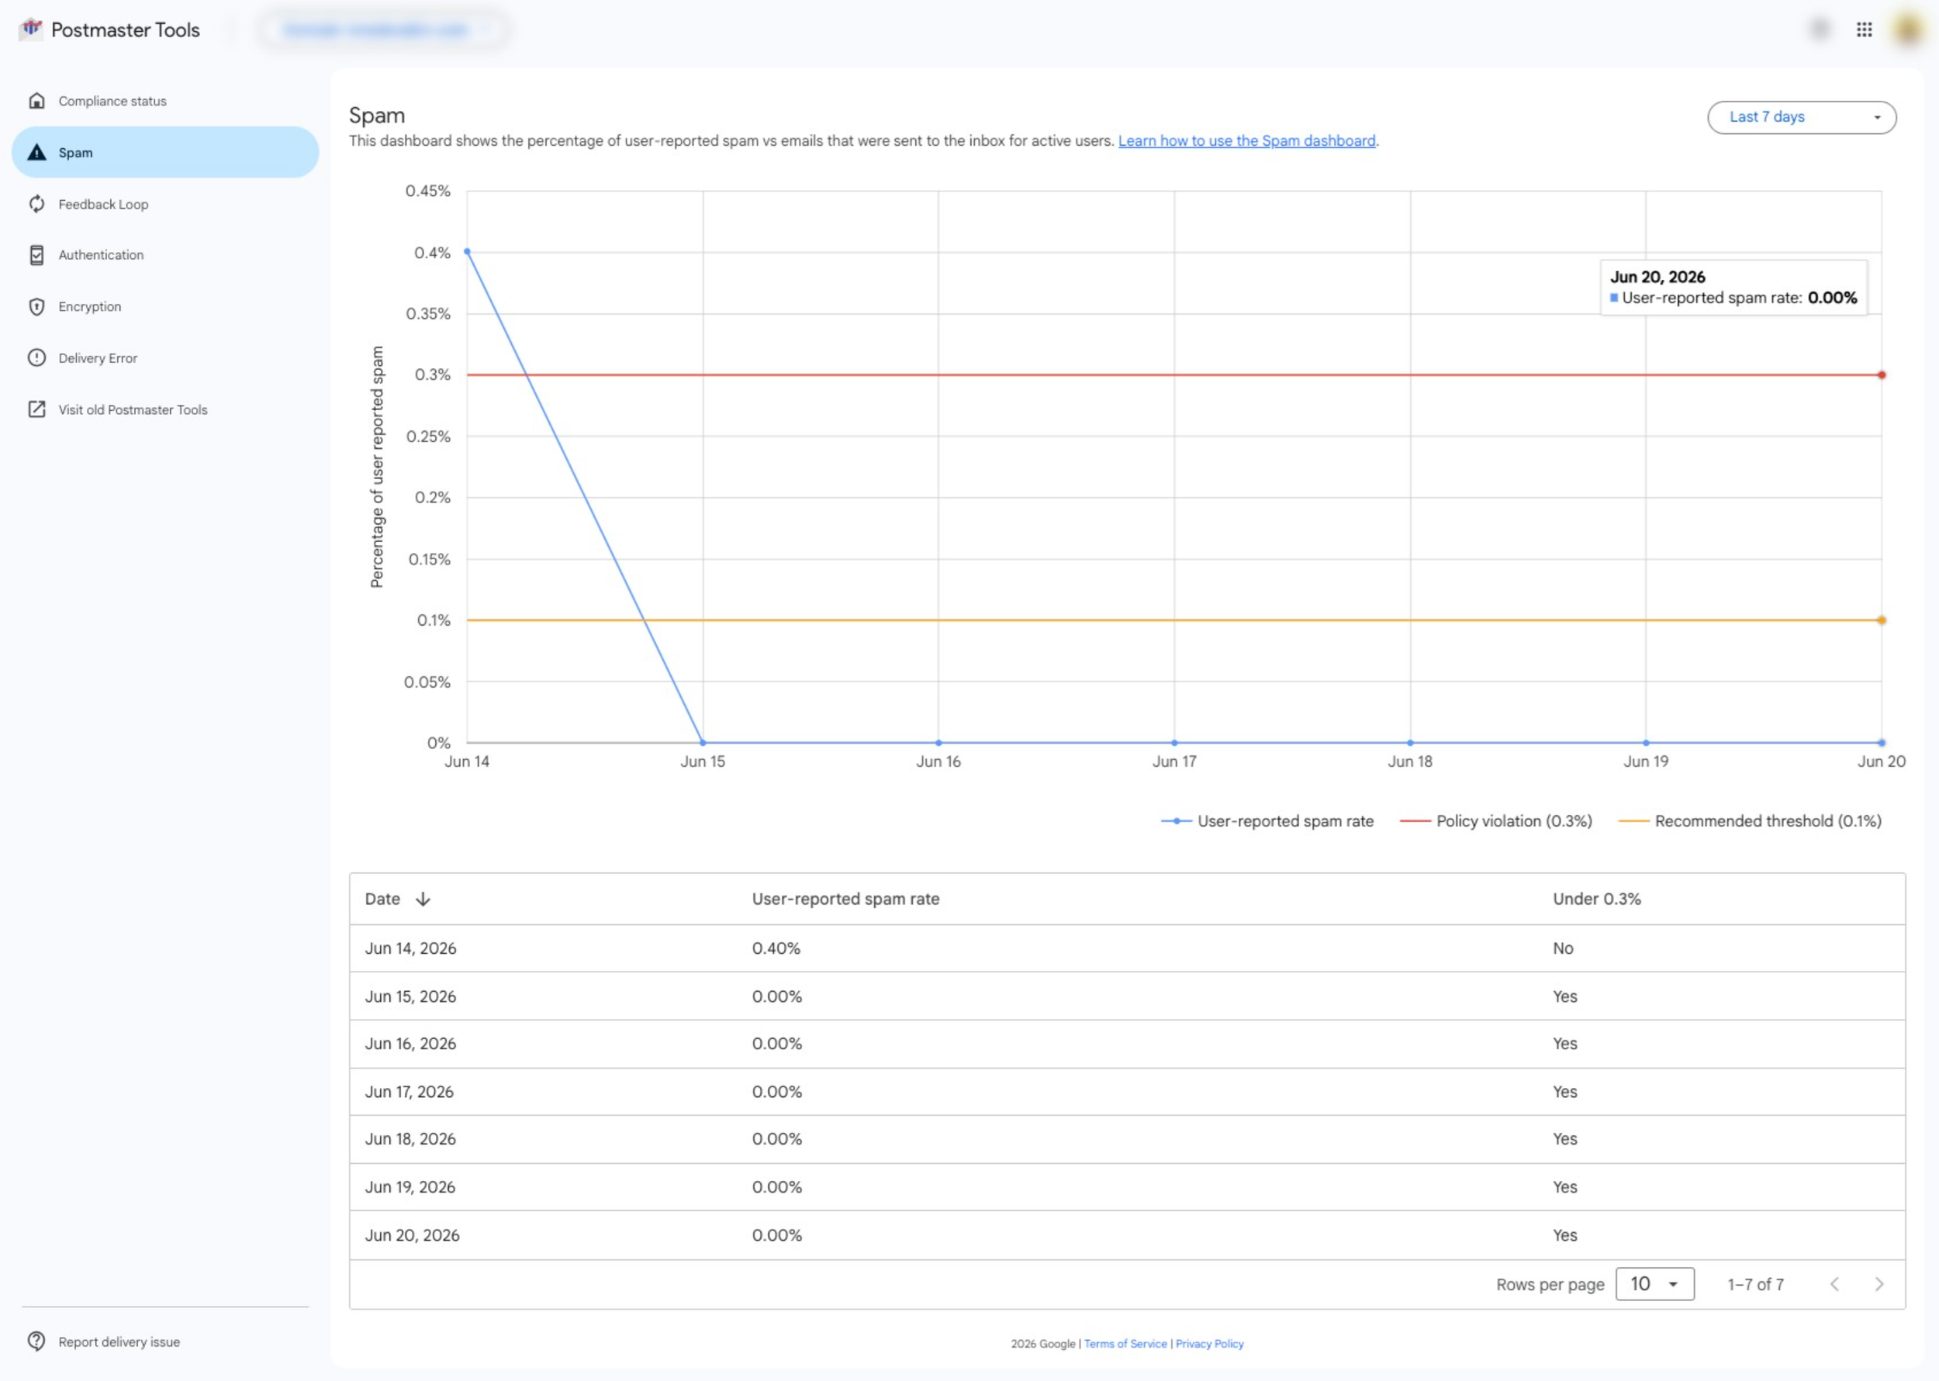Image resolution: width=1939 pixels, height=1381 pixels.
Task: Open Learn how to use the Spam dashboard link
Action: 1246,141
